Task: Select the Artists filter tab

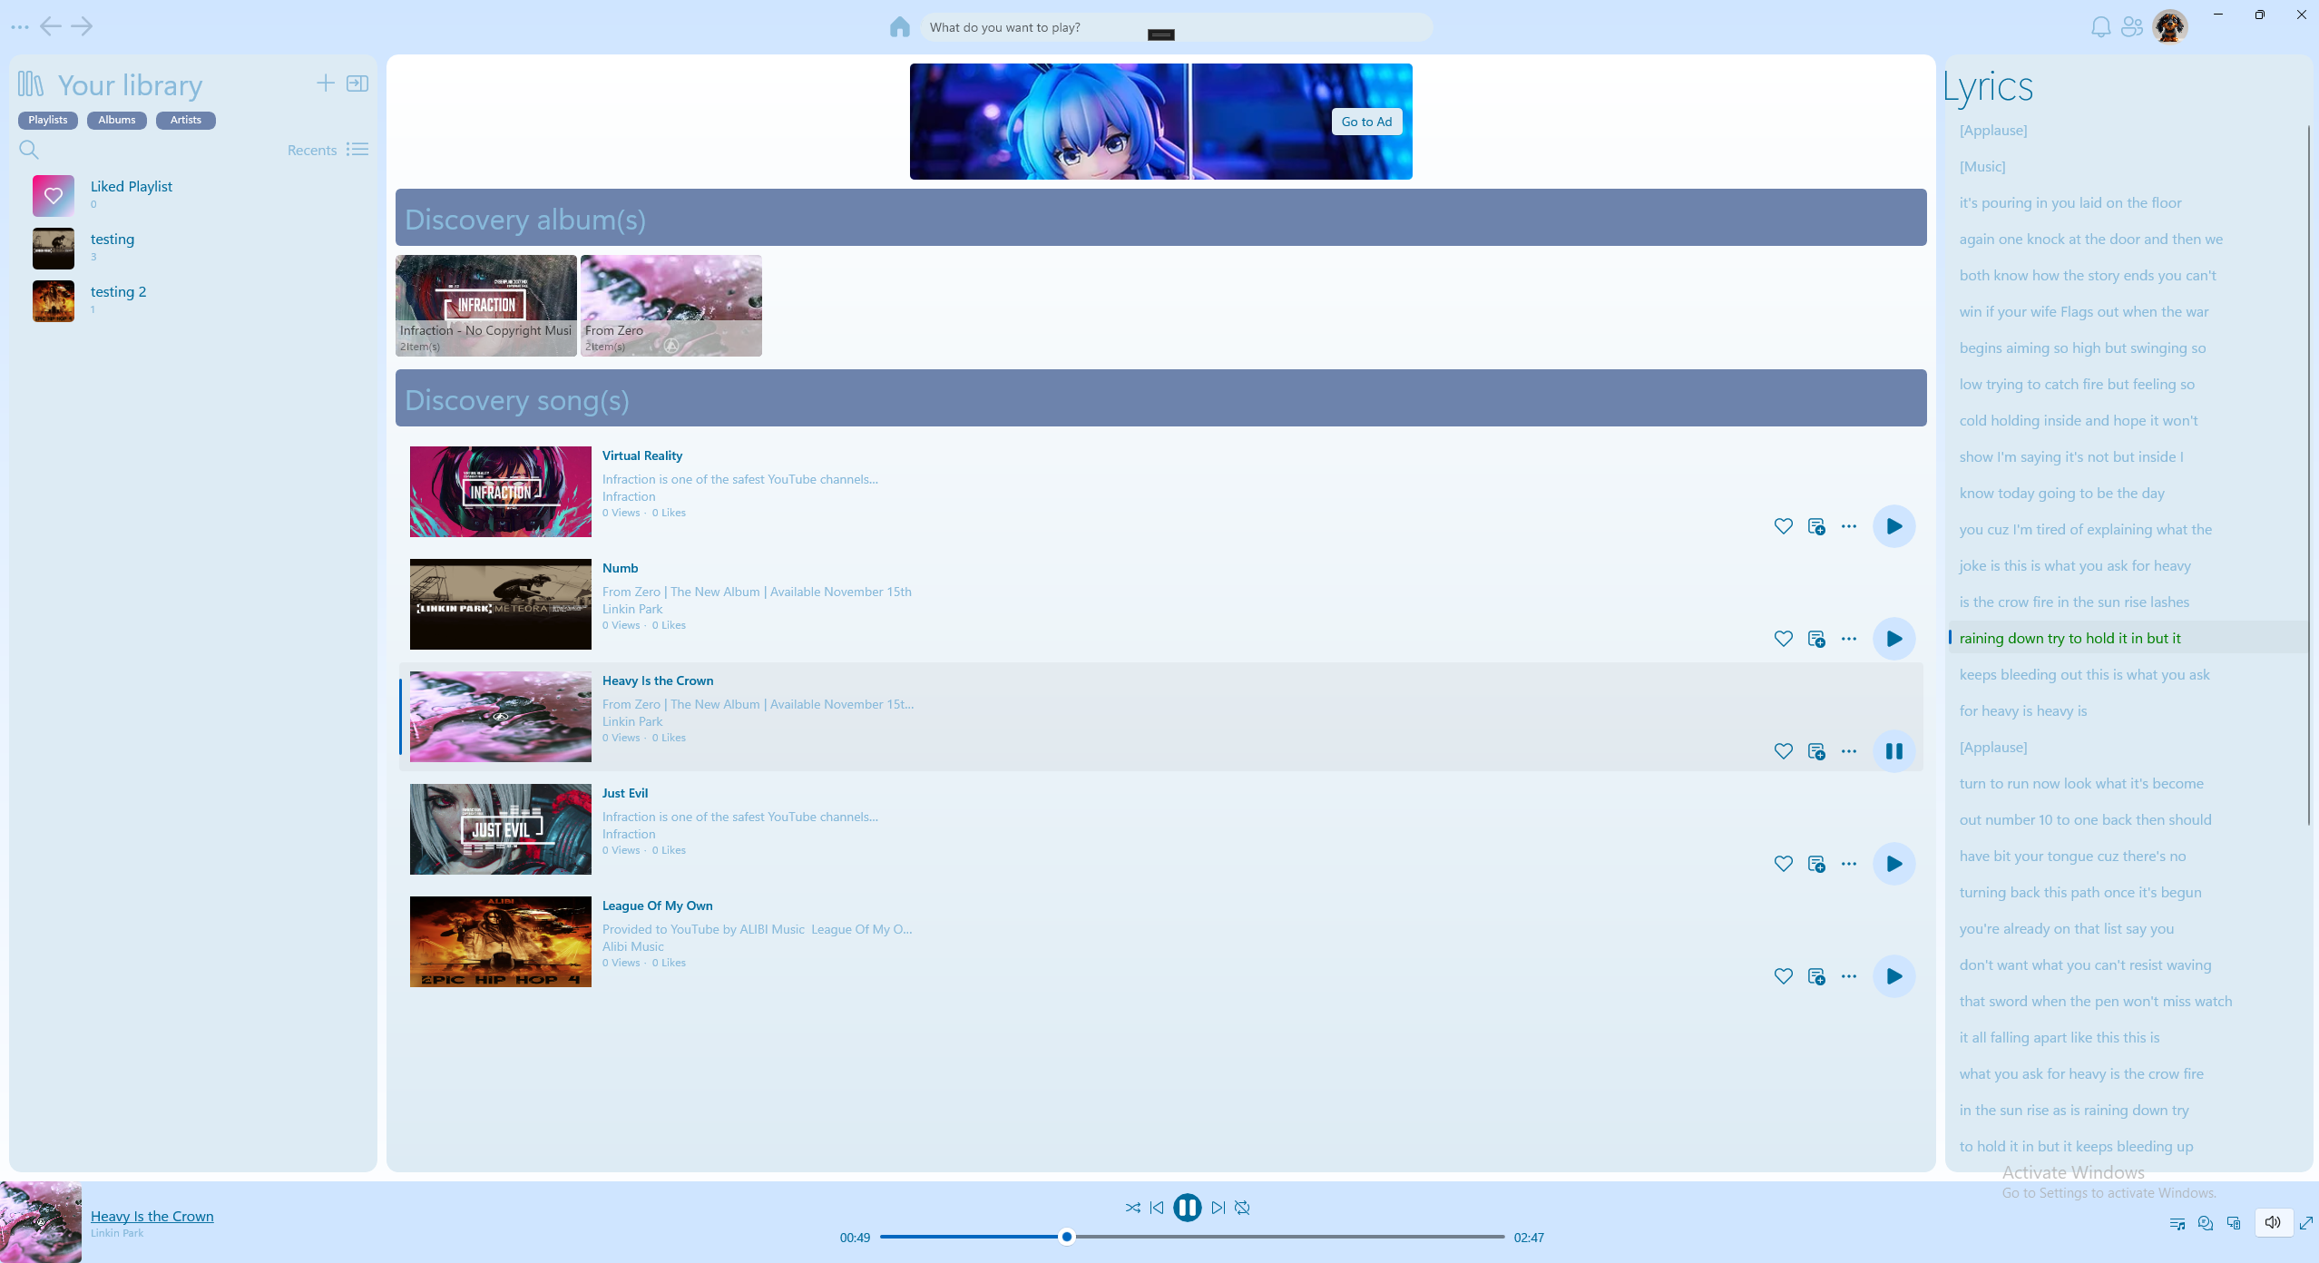Action: [x=185, y=120]
